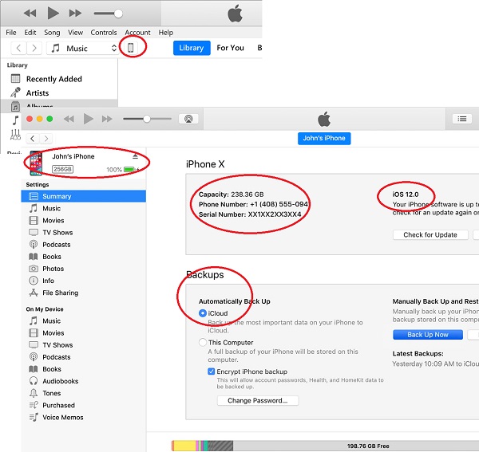This screenshot has height=452, width=479.
Task: Click fast-forward button in top Windows iTunes window
Action: tap(75, 14)
